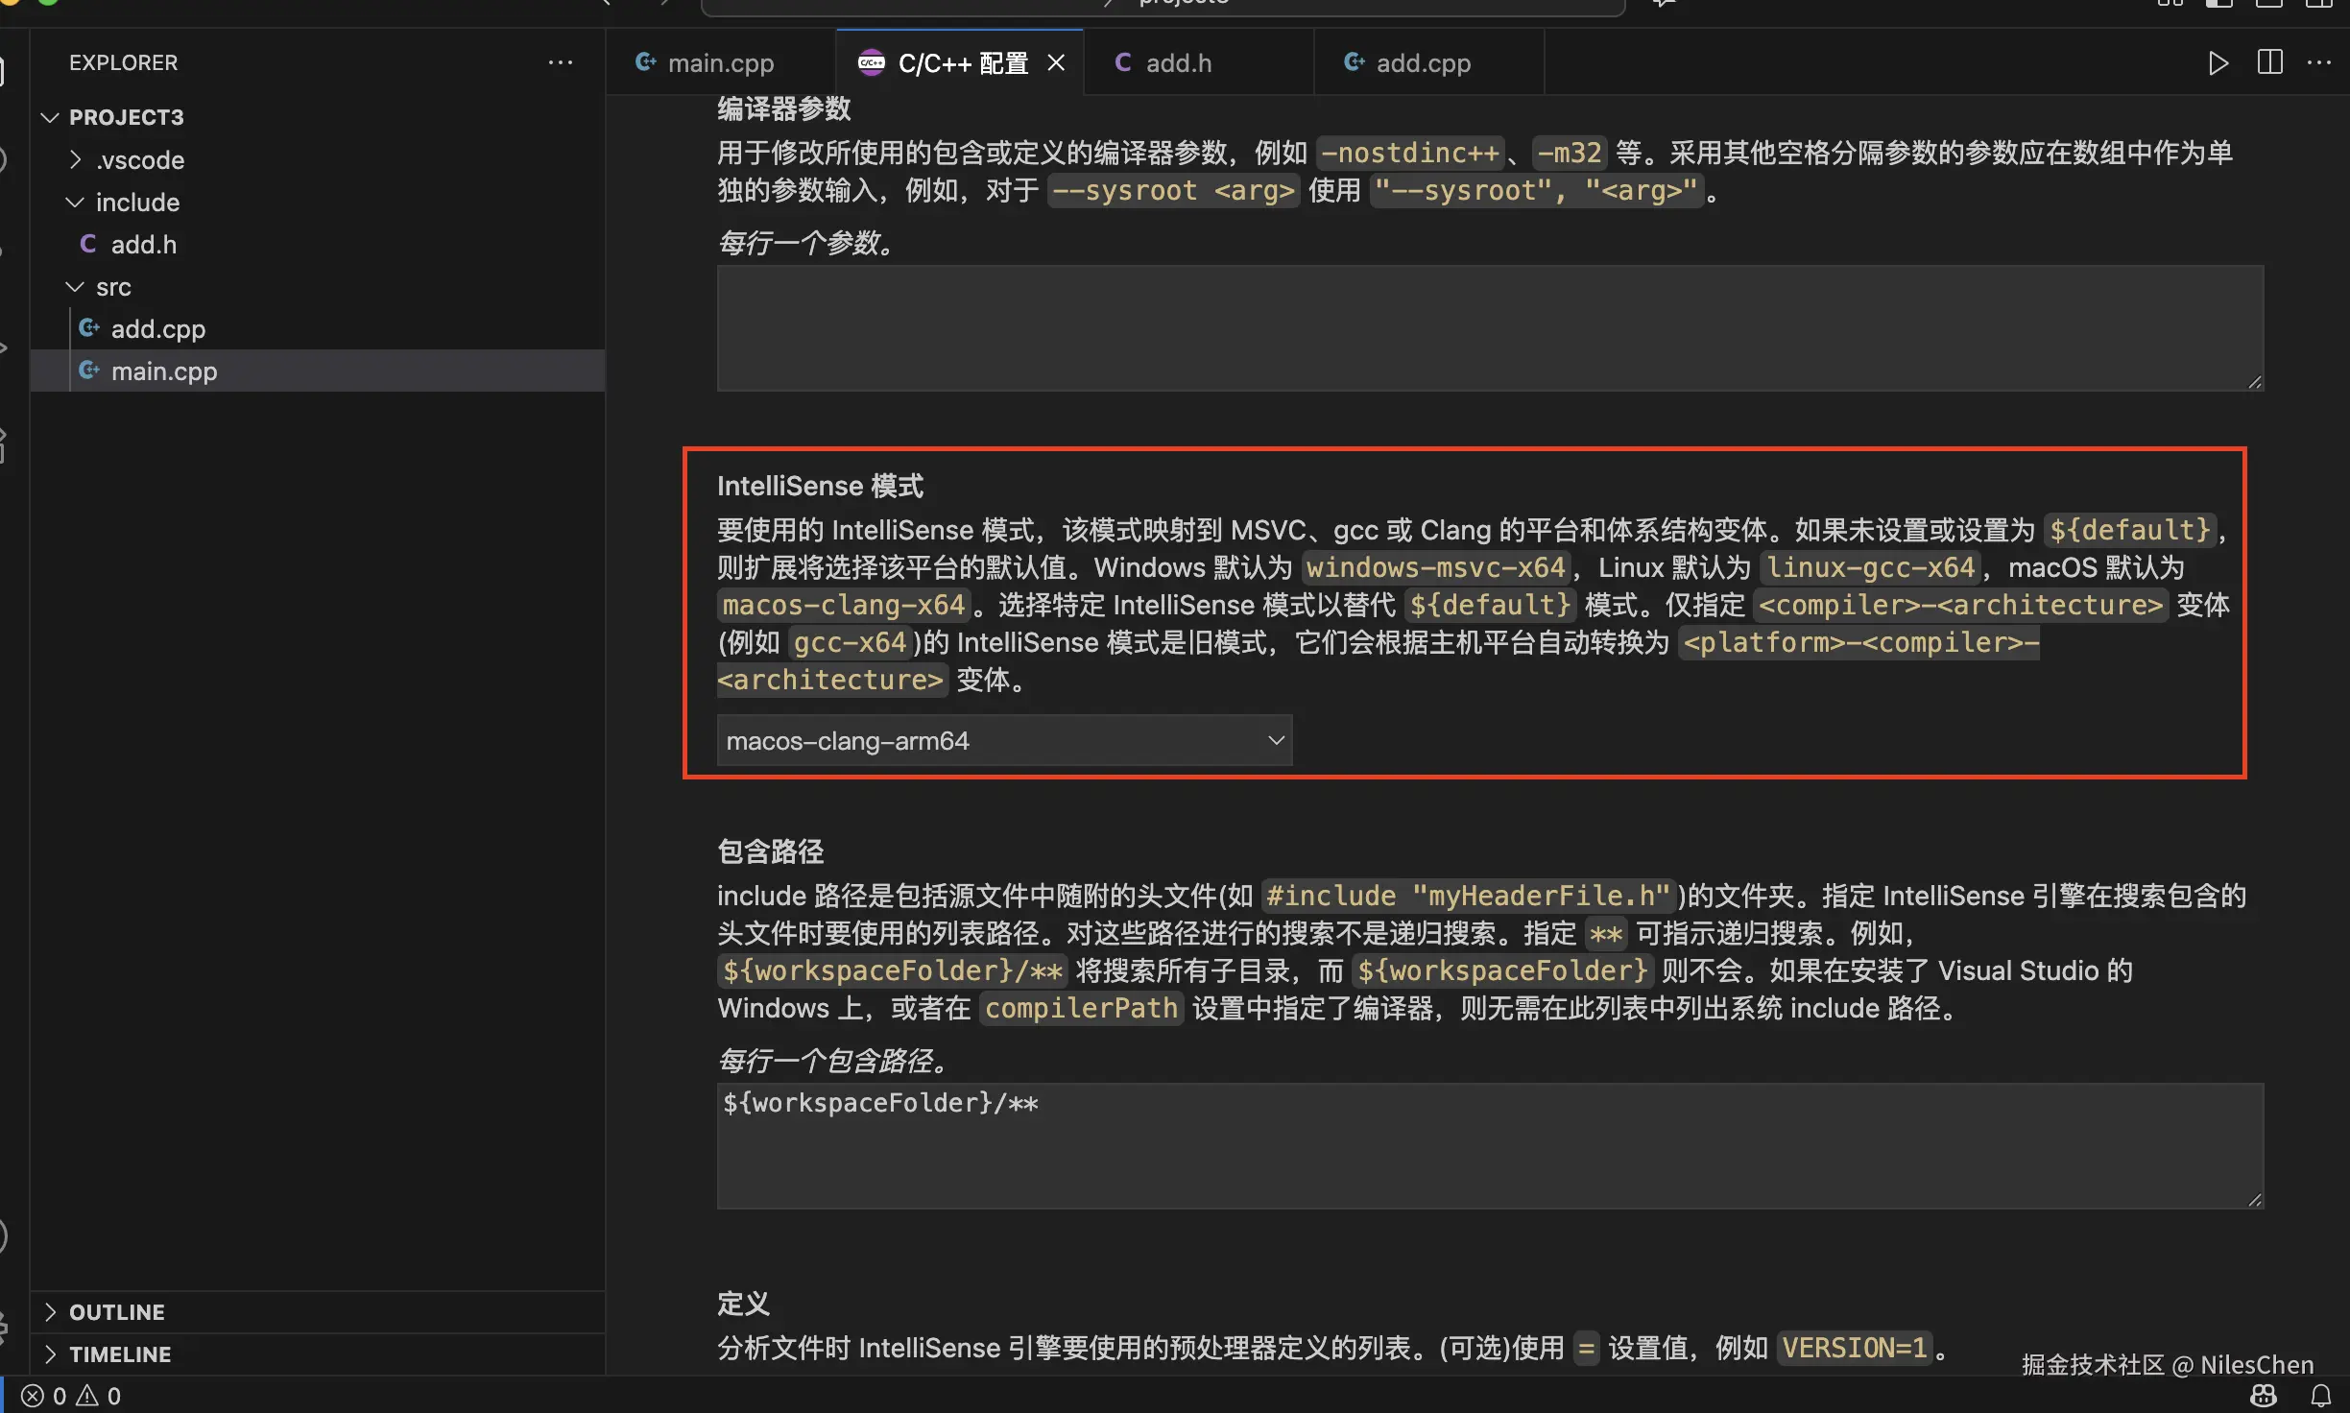Switch to the main.cpp tab

point(721,62)
